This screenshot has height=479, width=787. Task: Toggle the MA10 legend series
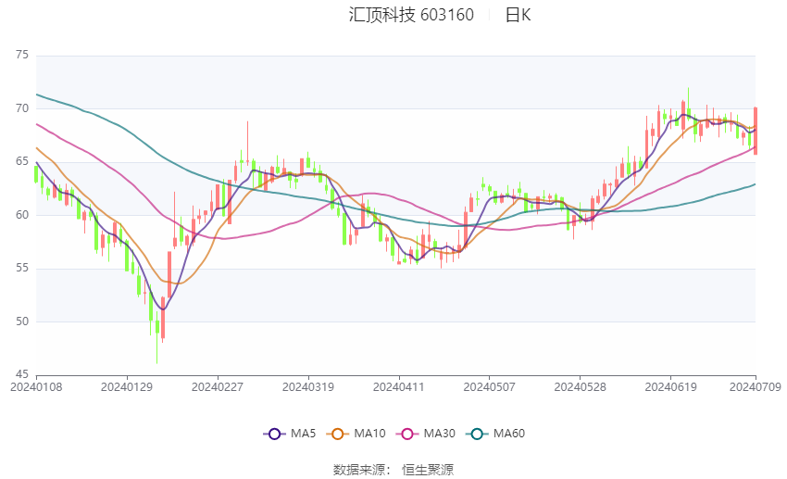coord(356,434)
